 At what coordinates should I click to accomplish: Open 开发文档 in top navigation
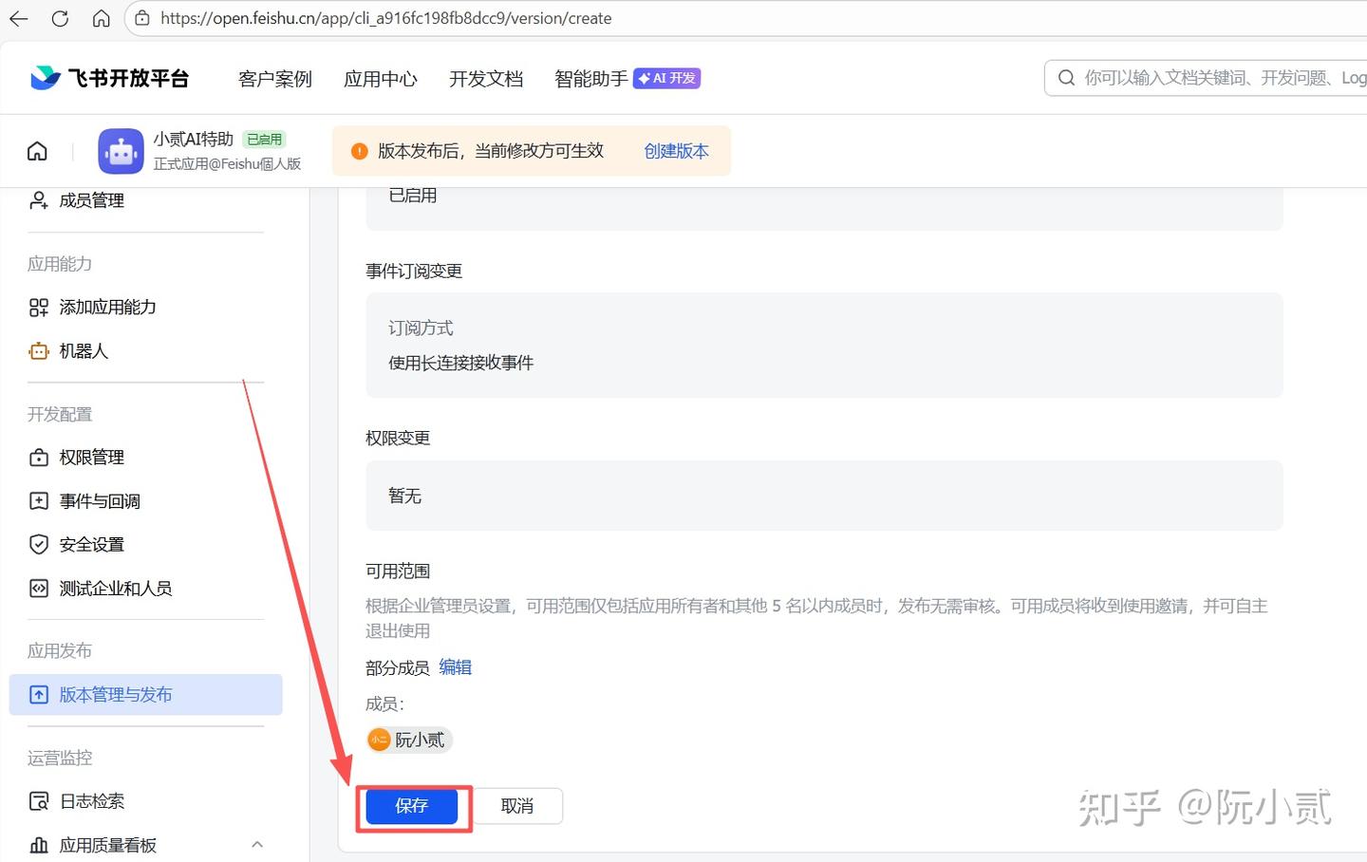(486, 79)
